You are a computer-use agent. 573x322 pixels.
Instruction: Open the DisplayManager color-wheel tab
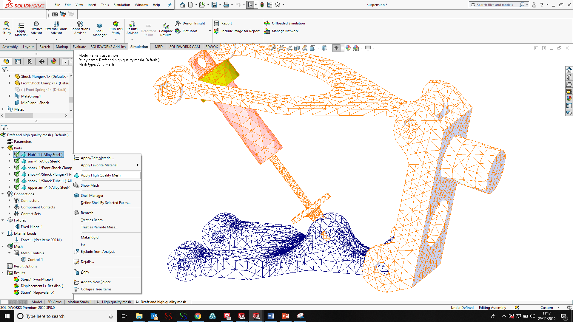click(x=54, y=61)
